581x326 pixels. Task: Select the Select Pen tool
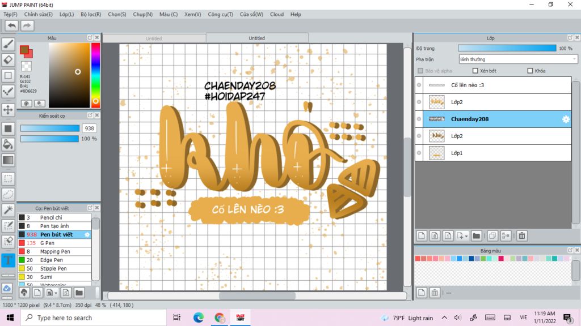click(x=8, y=226)
